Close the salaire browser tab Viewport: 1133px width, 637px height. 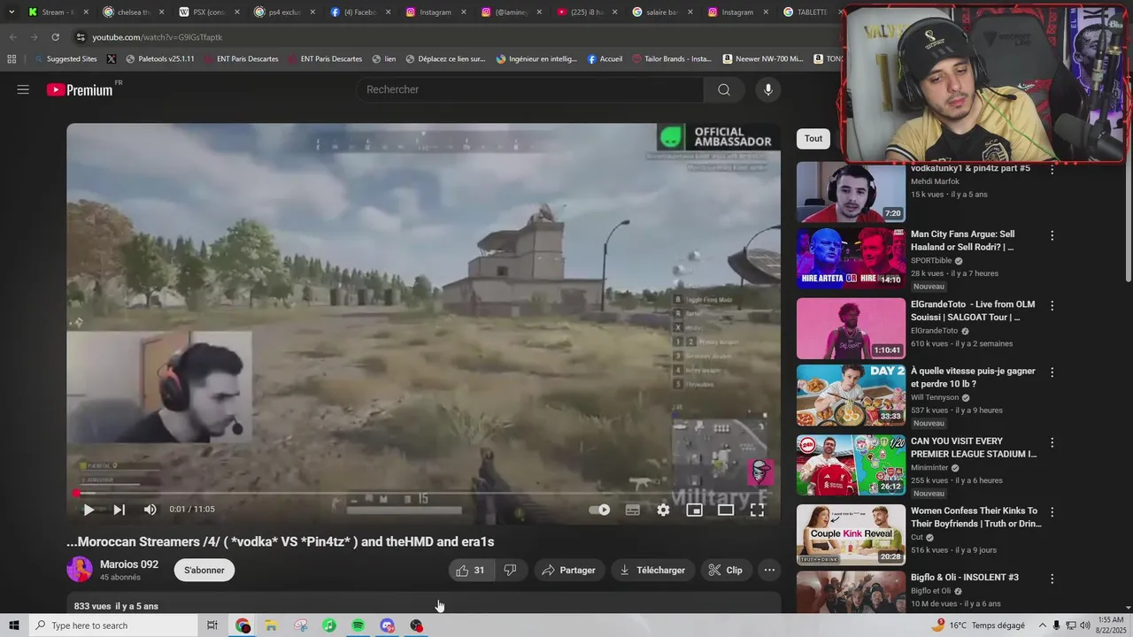690,12
